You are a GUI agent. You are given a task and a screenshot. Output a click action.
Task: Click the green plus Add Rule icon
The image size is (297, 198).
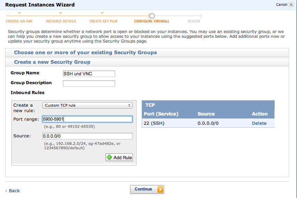pos(109,157)
